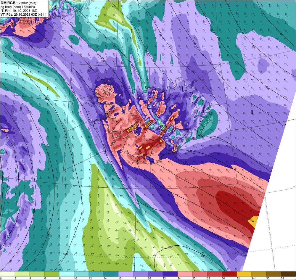Viewport: 296px width, 280px height.
Task: Click the "132" label southeast of Iceland's coast
Action: point(190,151)
